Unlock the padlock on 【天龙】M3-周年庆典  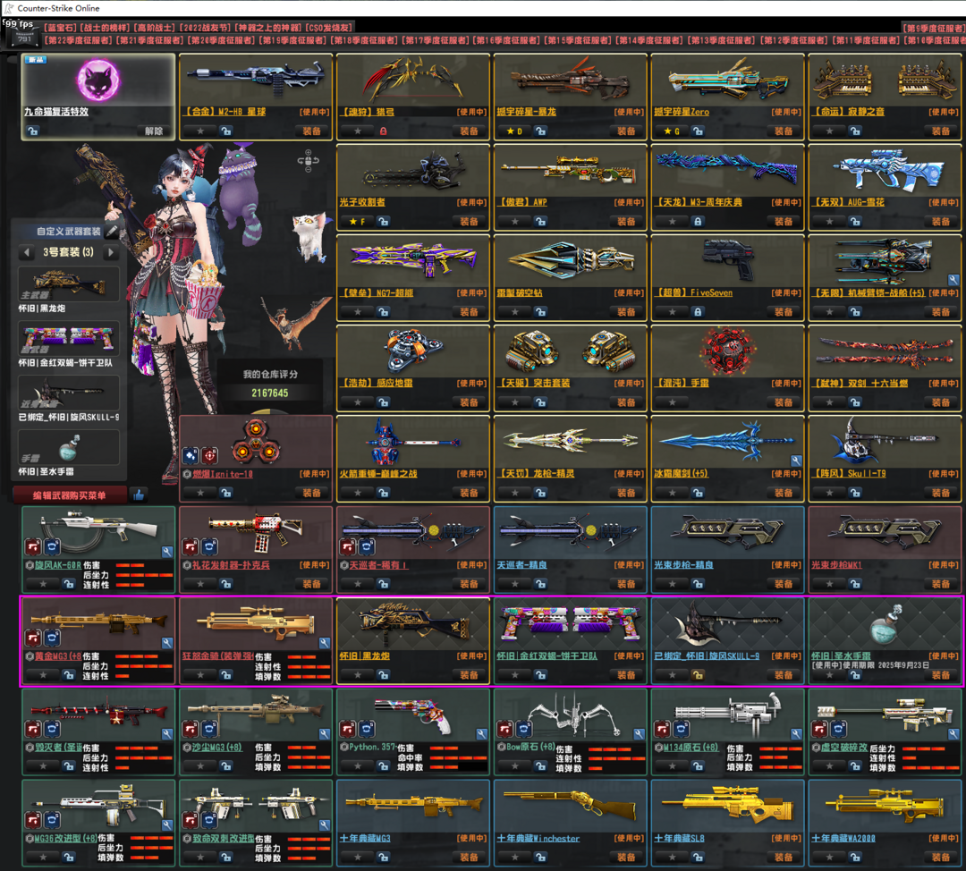698,222
